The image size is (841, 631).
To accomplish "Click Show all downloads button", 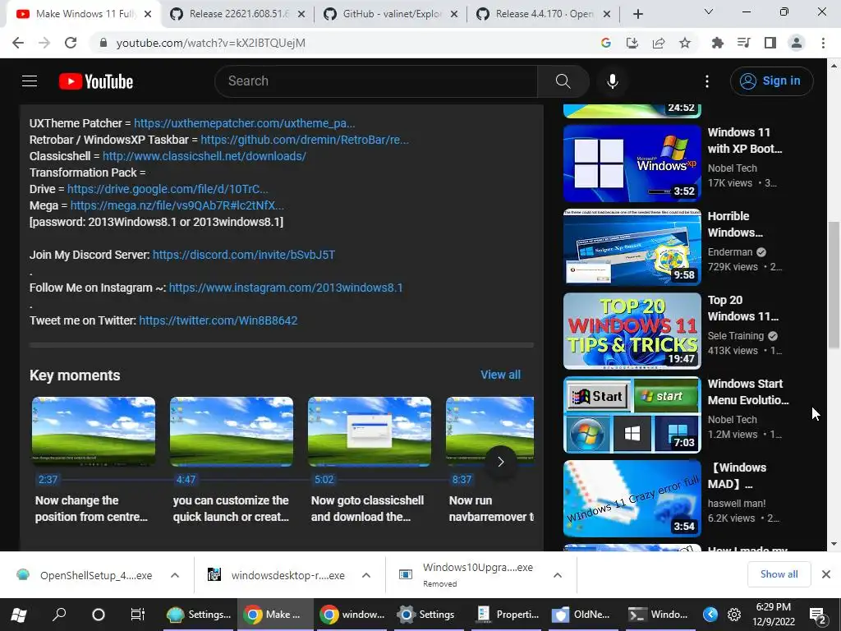I will point(779,574).
